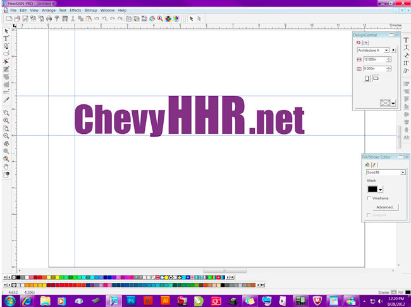Viewport: 411px width, 307px height.
Task: Open Illustrator from the taskbar
Action: [165, 301]
